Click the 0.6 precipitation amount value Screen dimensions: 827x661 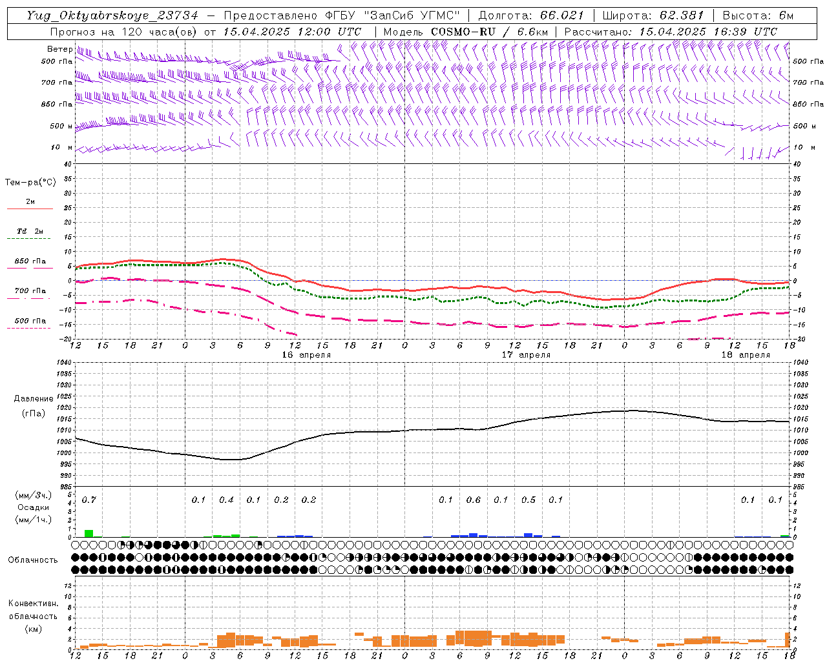click(474, 500)
